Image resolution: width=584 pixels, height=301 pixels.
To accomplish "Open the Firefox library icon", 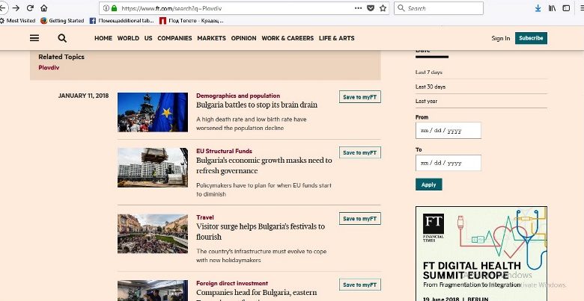I will tap(553, 8).
